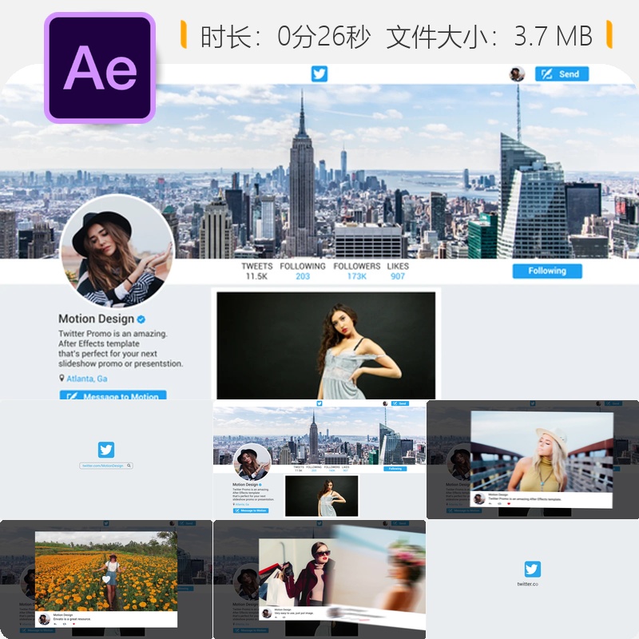
Task: Open the 203 Following list
Action: [303, 275]
